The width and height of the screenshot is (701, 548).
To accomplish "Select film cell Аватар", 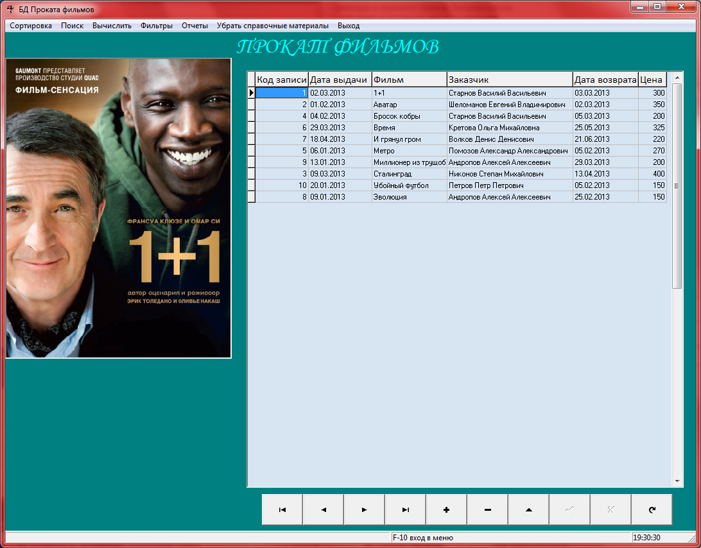I will 409,104.
